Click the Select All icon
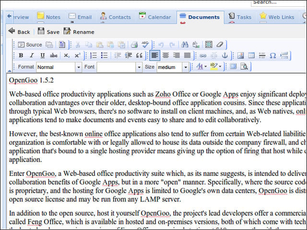Screen dimensions: 307x230 click(209, 45)
